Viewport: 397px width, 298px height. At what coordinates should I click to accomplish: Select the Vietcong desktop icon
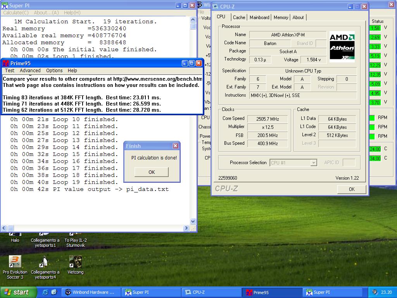point(76,265)
